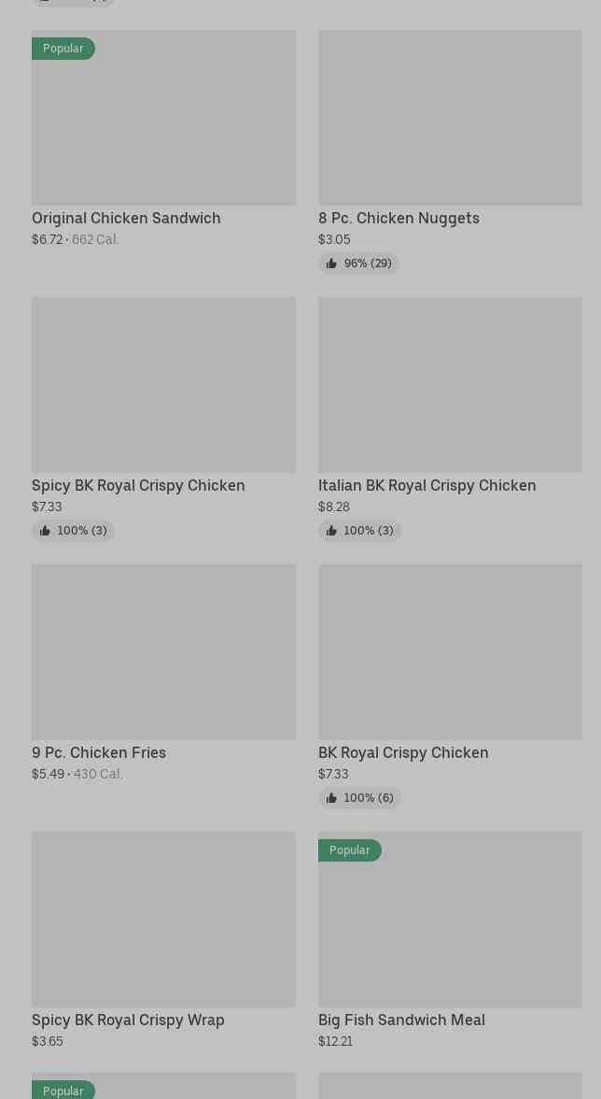Click the Original Chicken Sandwich title
The width and height of the screenshot is (601, 1099).
tap(126, 218)
